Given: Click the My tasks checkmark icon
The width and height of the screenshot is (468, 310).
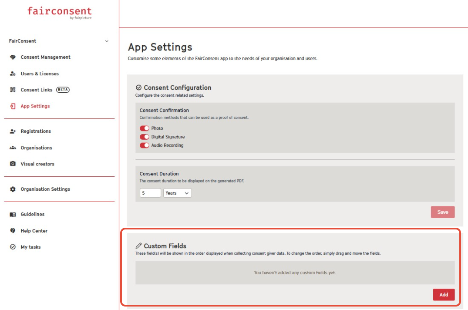Looking at the screenshot, I should [x=13, y=247].
